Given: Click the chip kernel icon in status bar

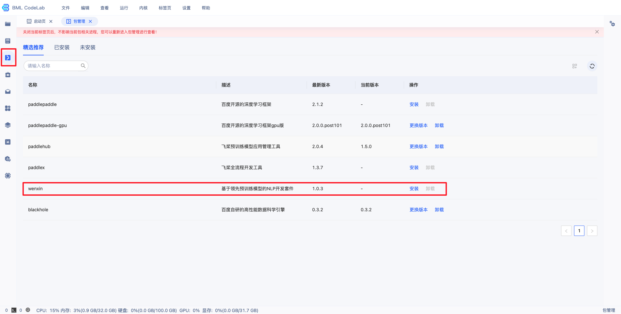Looking at the screenshot, I should click(28, 310).
